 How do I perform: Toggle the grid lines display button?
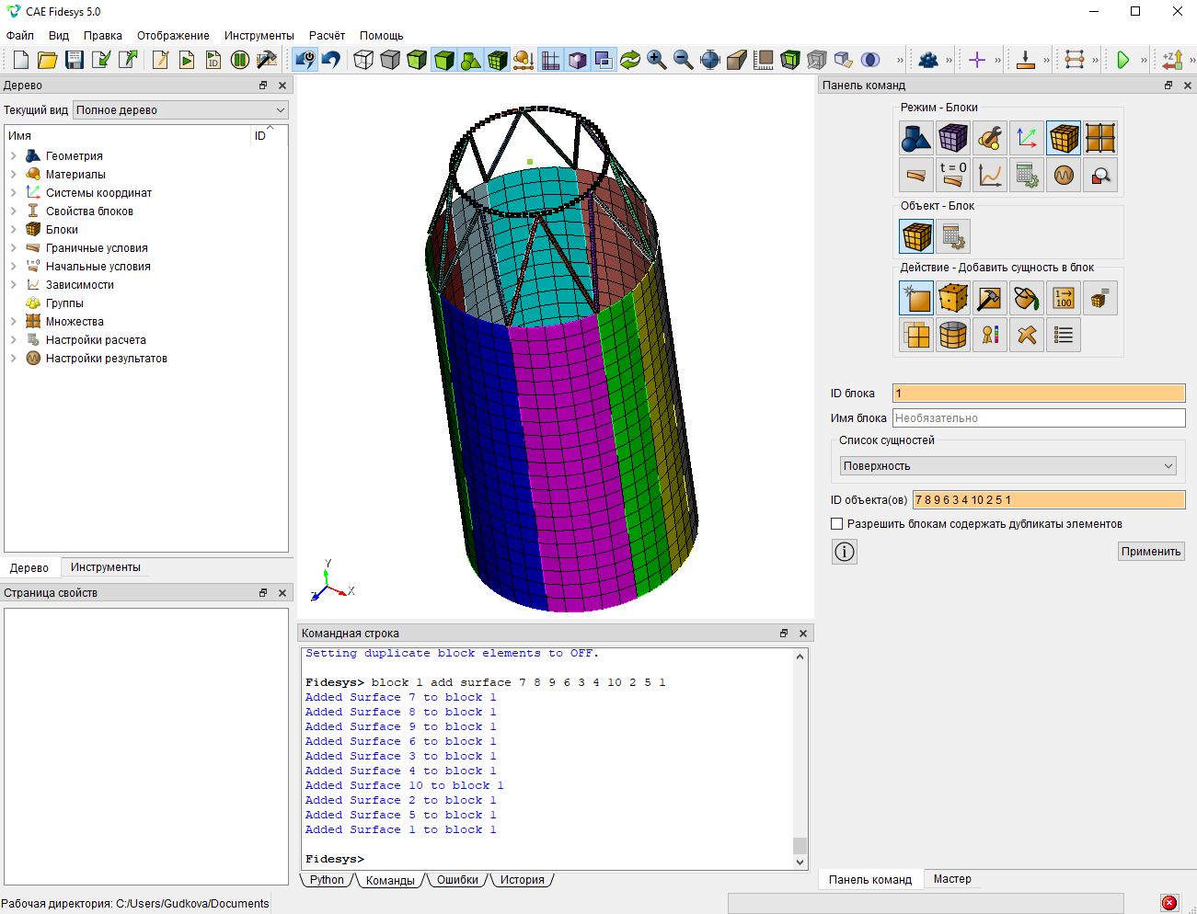pos(550,60)
